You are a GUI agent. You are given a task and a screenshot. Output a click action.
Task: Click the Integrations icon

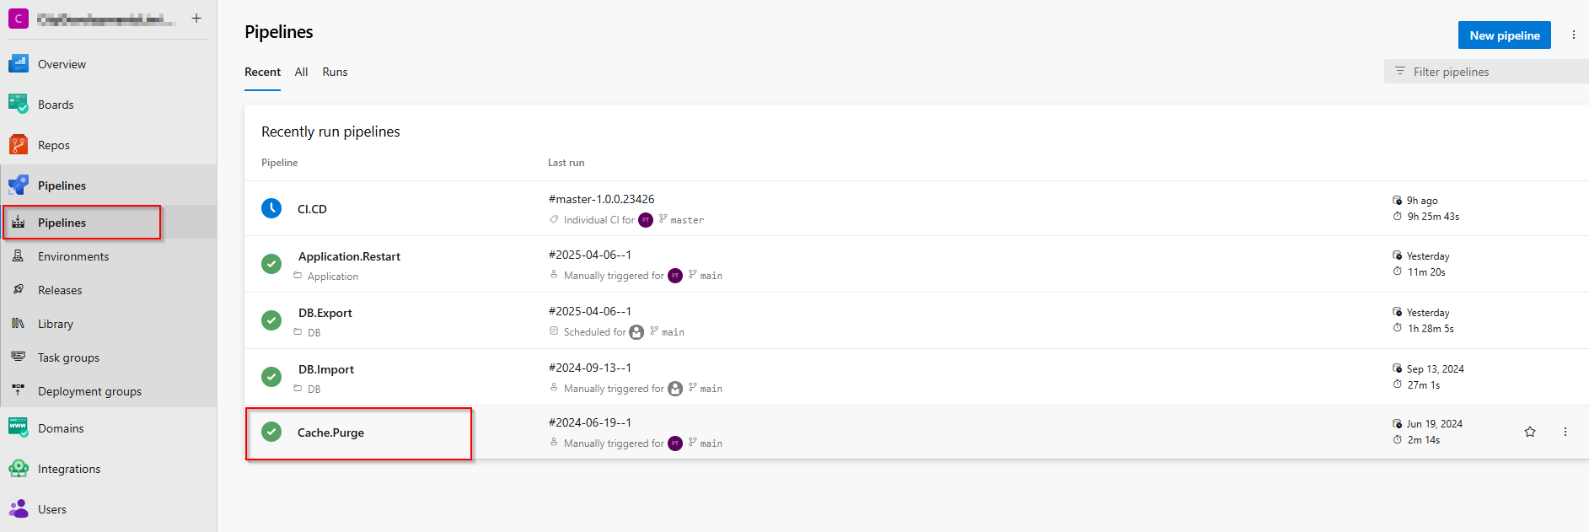coord(19,468)
